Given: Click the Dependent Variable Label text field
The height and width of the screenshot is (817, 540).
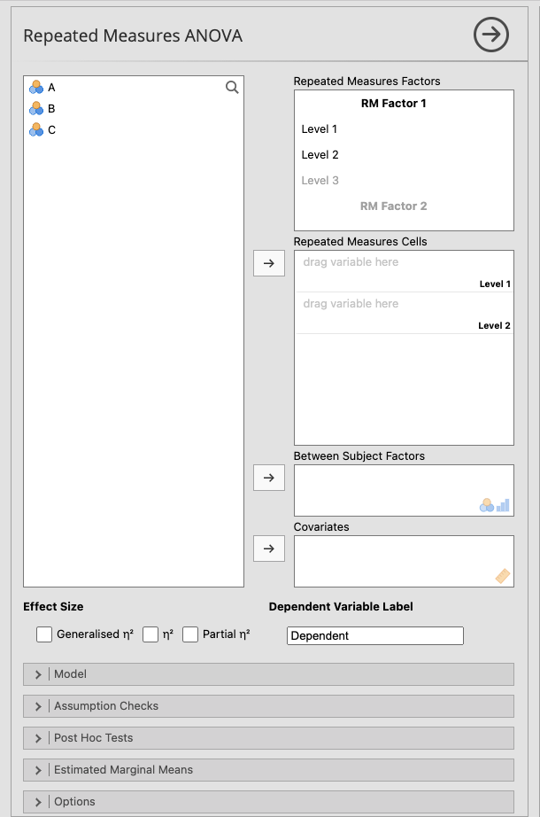Looking at the screenshot, I should point(374,635).
